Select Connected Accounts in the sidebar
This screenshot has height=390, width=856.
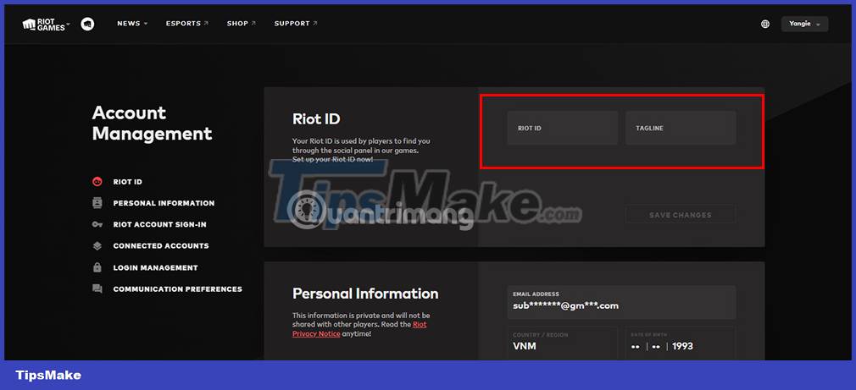(160, 246)
